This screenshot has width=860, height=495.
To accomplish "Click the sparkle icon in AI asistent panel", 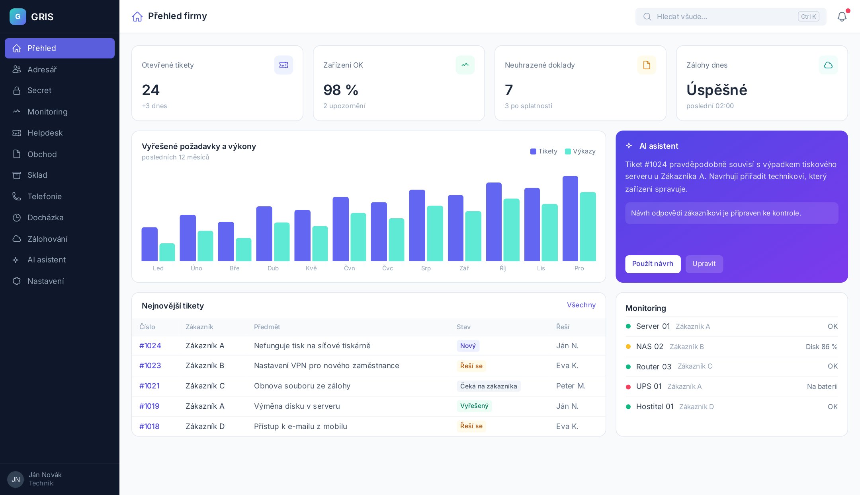I will [x=629, y=146].
